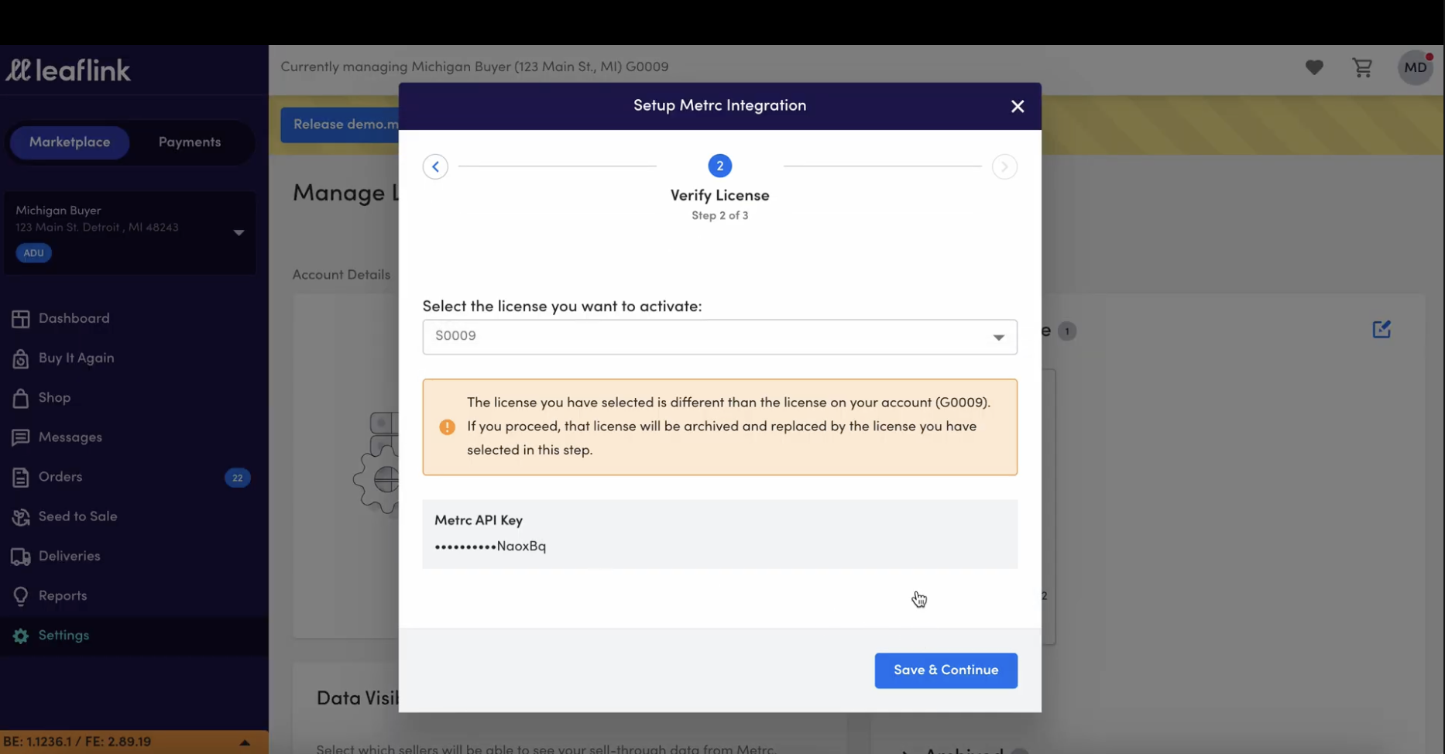Click the Seed to Sale icon
This screenshot has width=1445, height=754.
click(x=21, y=517)
